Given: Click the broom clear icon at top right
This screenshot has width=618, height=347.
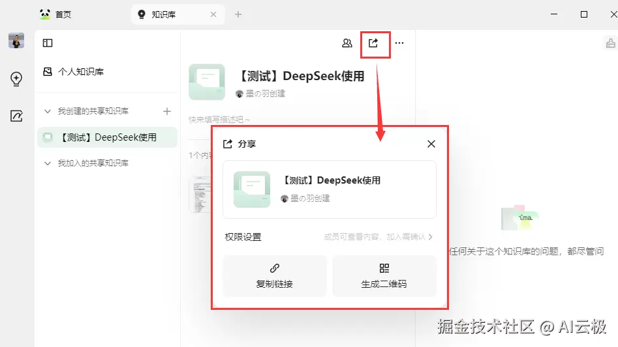Looking at the screenshot, I should 610,43.
